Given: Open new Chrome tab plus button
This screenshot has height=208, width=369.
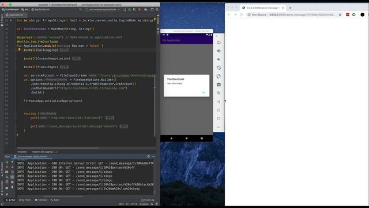Looking at the screenshot, I should click(290, 8).
